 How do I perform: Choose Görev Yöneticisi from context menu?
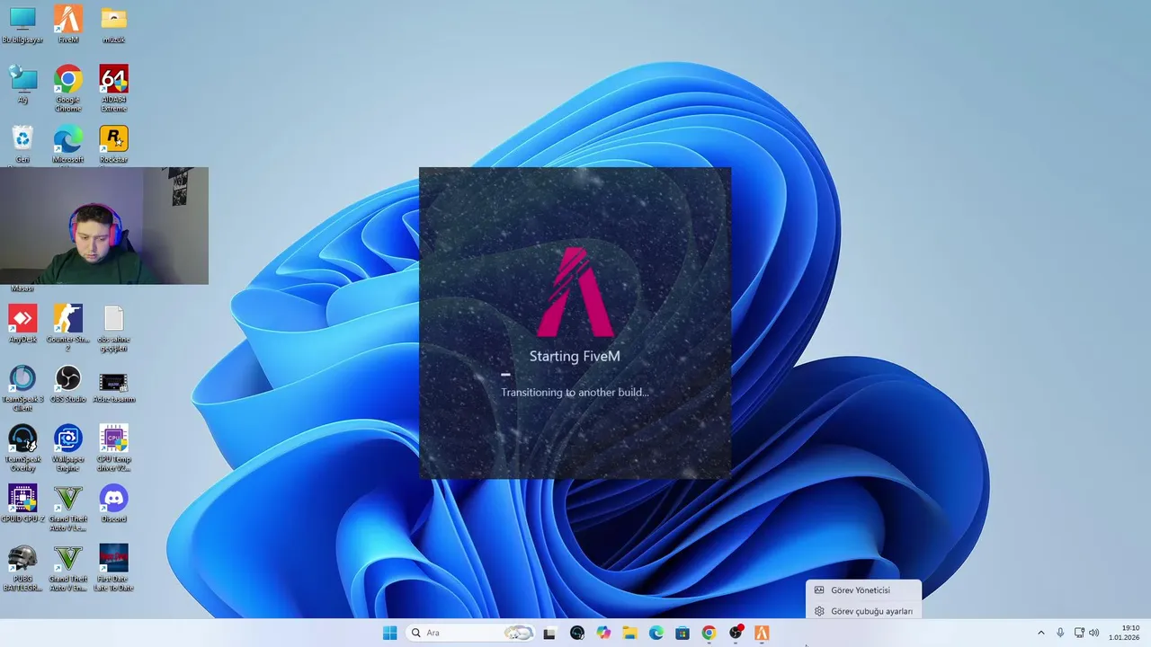pos(863,590)
